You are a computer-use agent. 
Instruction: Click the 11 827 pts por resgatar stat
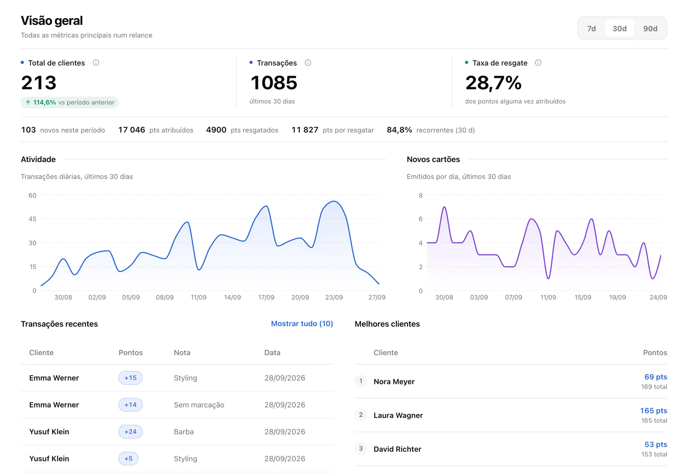pos(333,130)
